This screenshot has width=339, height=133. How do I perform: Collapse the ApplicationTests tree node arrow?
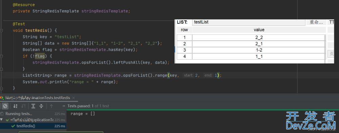click(2, 119)
